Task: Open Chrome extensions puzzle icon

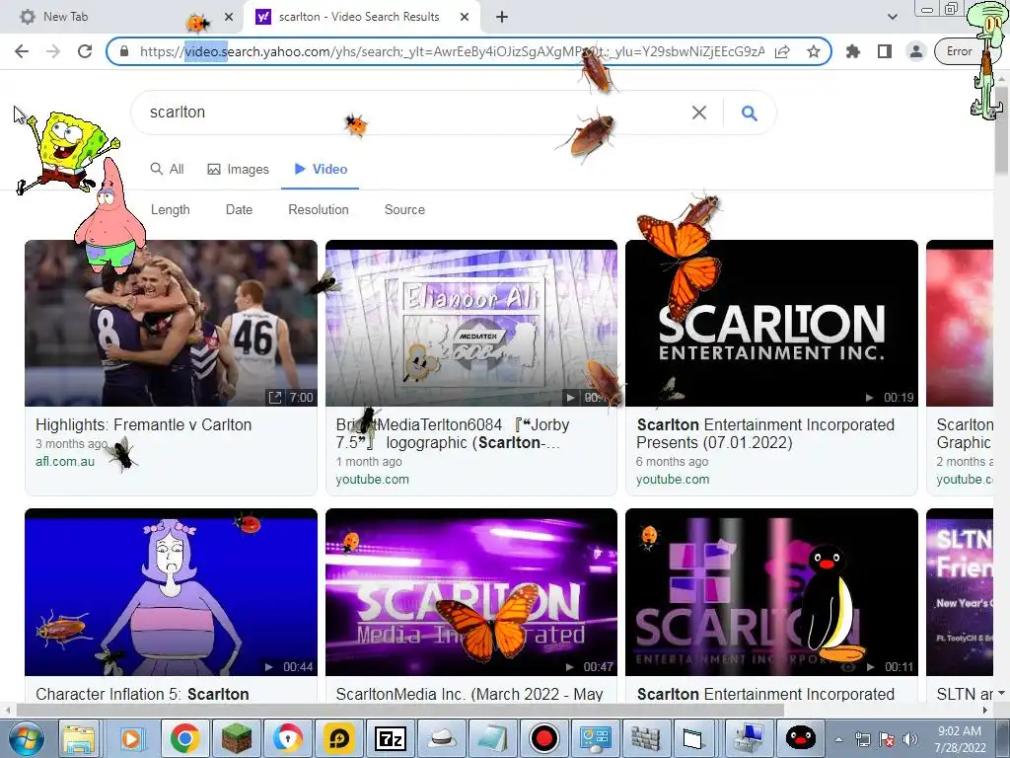Action: tap(853, 51)
